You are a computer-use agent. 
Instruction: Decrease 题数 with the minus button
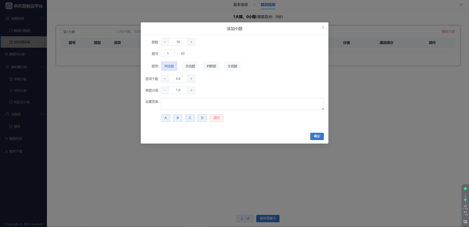[165, 42]
